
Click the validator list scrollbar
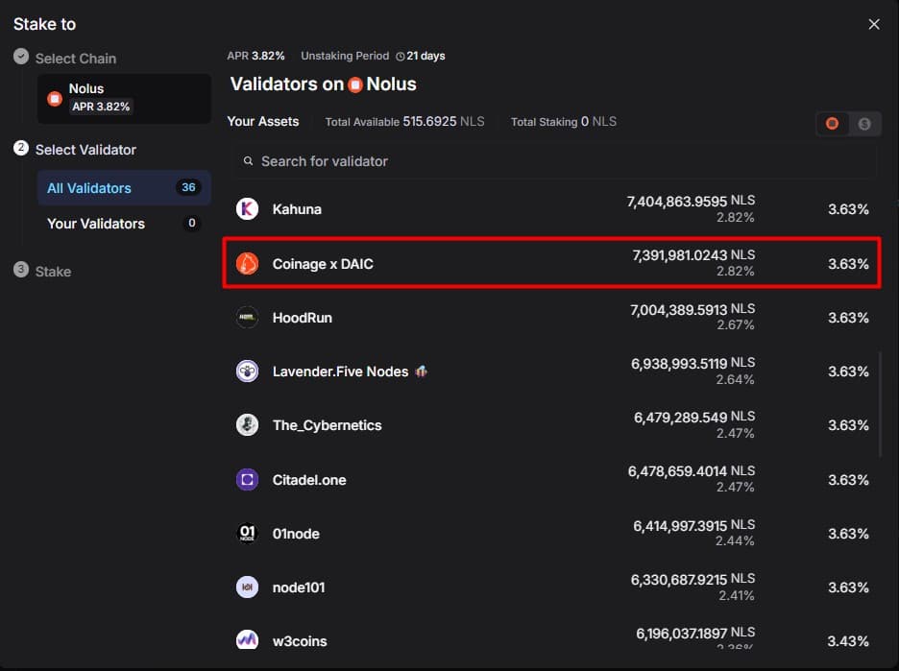tap(880, 404)
